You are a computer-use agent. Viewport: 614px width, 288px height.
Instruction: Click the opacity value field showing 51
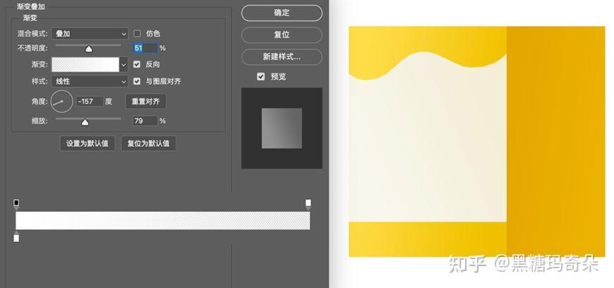(x=145, y=48)
